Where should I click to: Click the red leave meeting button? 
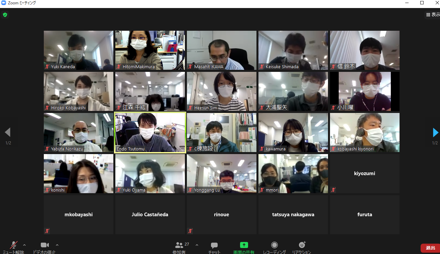point(430,248)
